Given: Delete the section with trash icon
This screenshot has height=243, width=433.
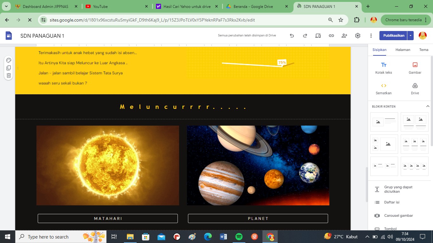Looking at the screenshot, I should pyautogui.click(x=9, y=75).
